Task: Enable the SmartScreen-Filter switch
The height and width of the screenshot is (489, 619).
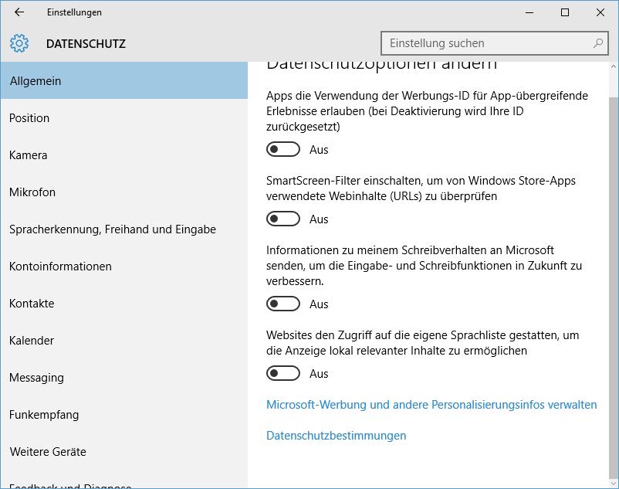Action: click(x=283, y=219)
